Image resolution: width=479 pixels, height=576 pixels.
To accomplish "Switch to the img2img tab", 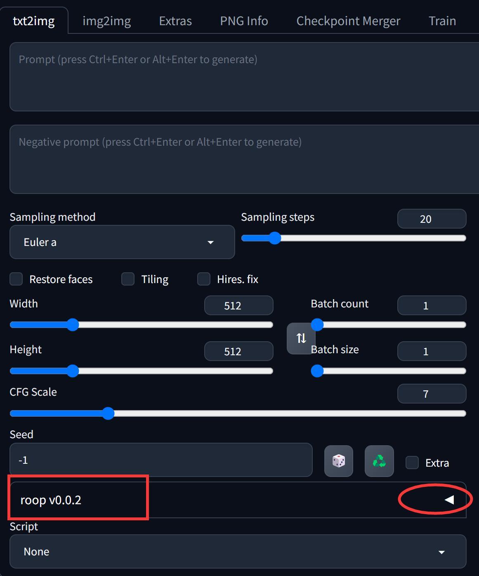I will click(107, 21).
